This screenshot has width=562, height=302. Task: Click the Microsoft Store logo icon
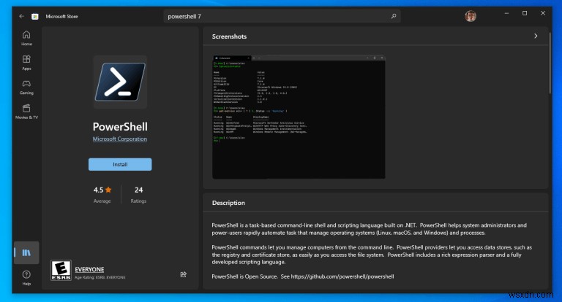[x=35, y=17]
